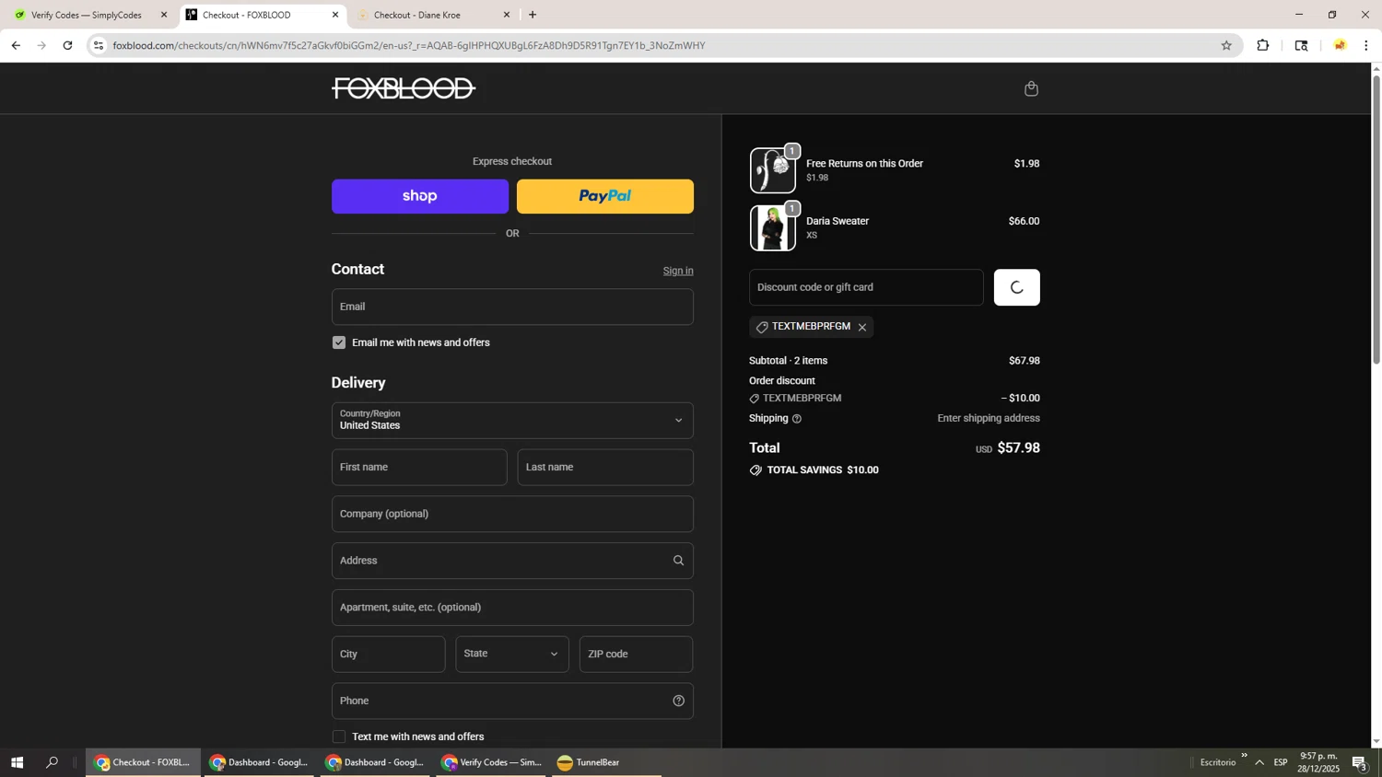1382x777 pixels.
Task: Click the apply discount loading button
Action: [x=1016, y=287]
